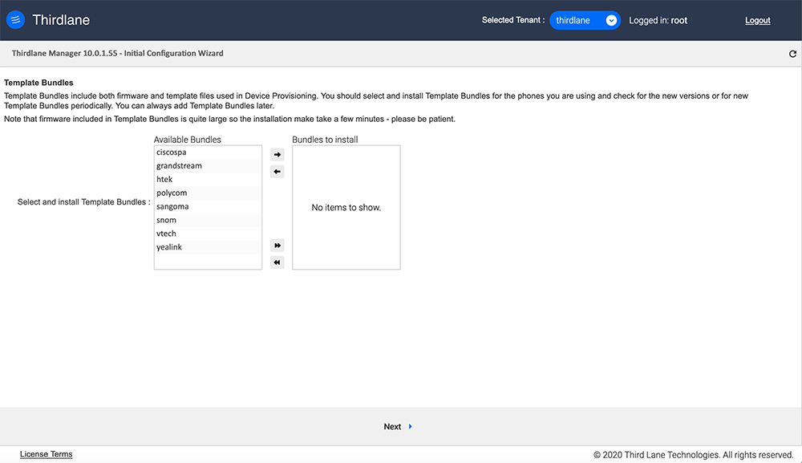
Task: Select the ciscospa bundle
Action: pyautogui.click(x=208, y=152)
